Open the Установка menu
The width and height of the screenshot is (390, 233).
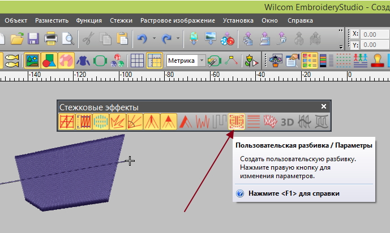coord(238,20)
